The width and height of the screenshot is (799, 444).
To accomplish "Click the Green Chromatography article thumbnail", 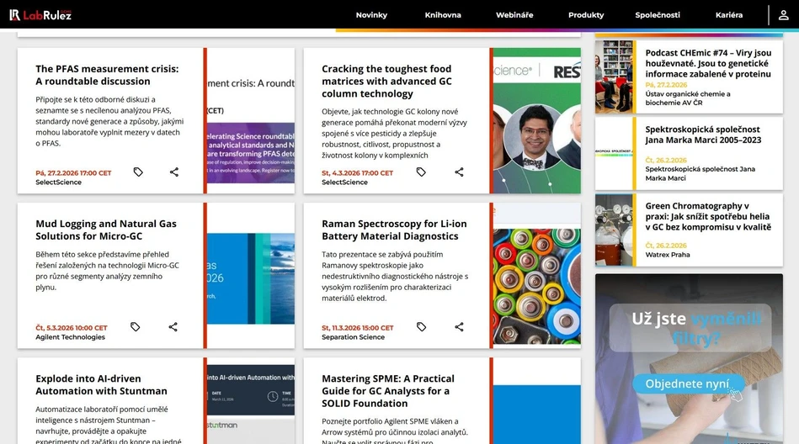I will coord(614,230).
